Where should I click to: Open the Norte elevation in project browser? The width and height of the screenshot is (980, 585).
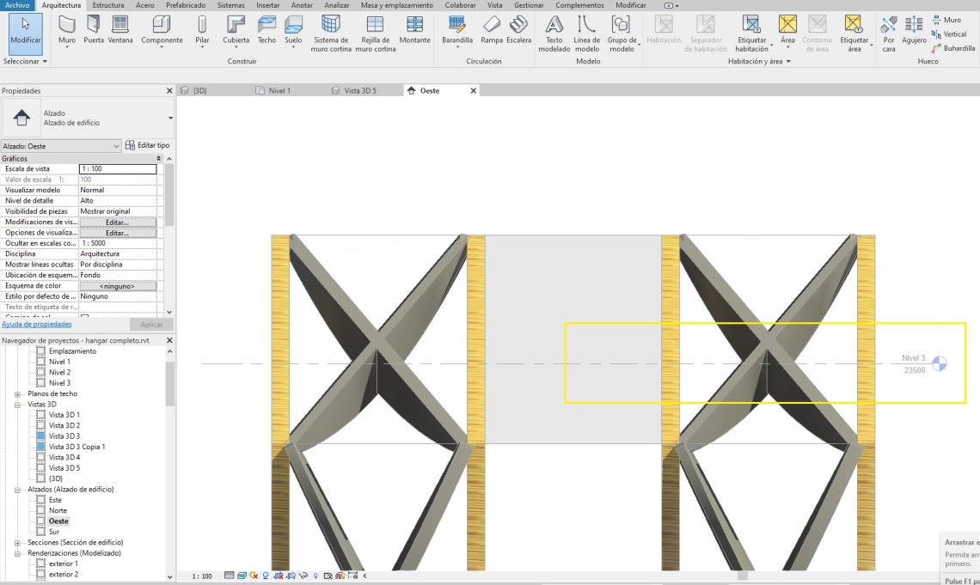(58, 511)
